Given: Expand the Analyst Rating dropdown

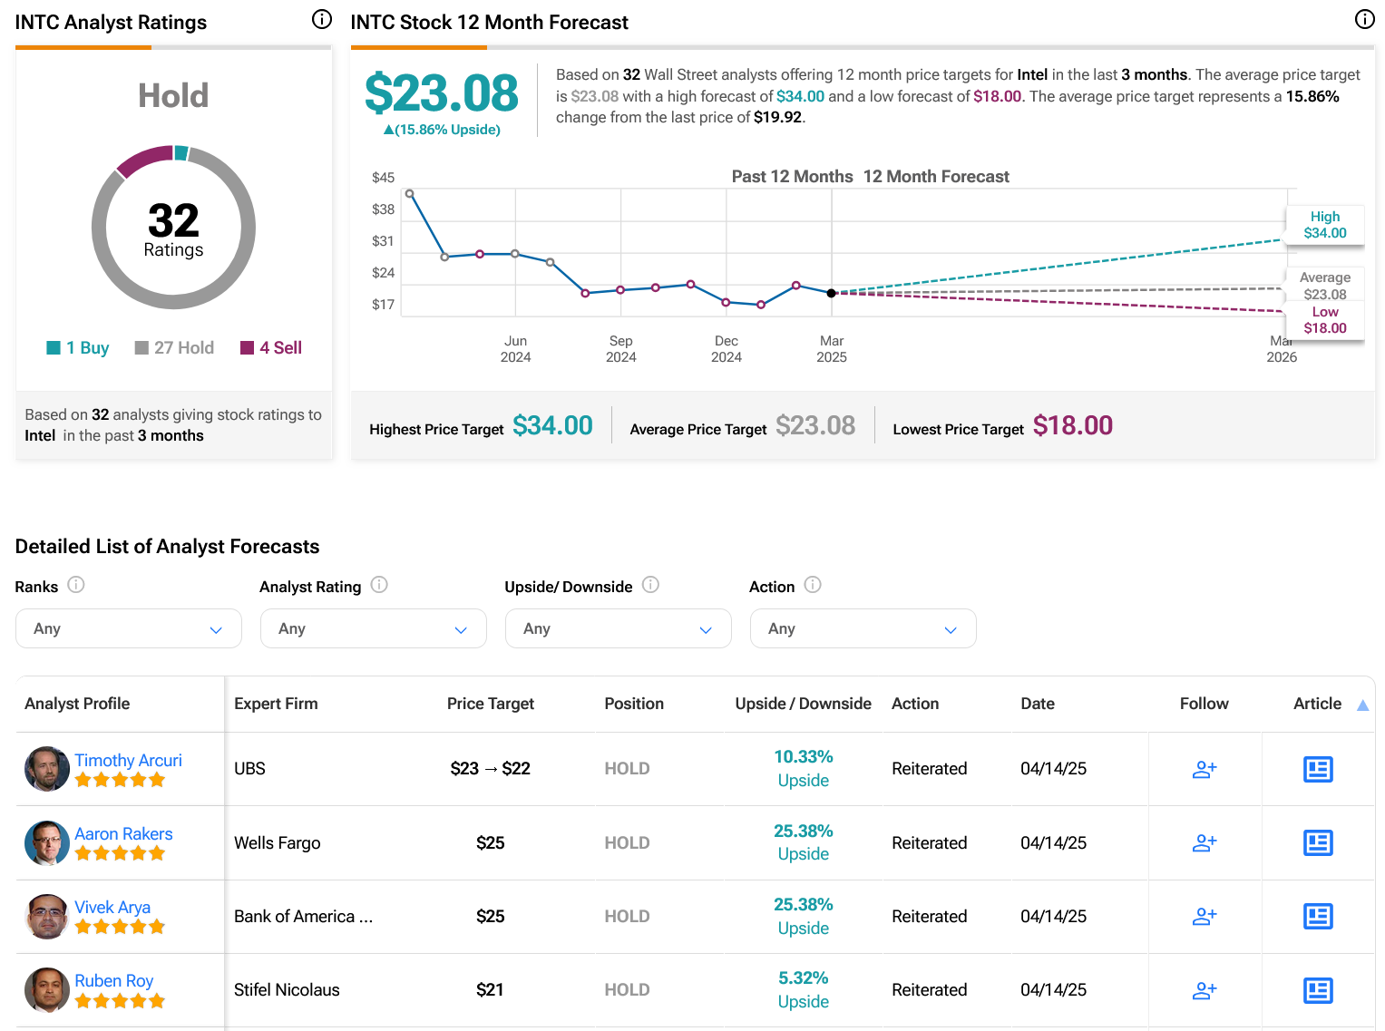Looking at the screenshot, I should point(374,628).
